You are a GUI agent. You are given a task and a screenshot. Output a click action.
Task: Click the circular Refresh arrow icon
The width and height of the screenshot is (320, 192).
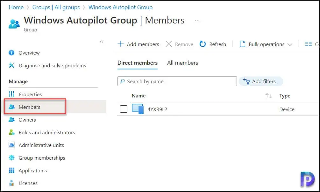203,44
